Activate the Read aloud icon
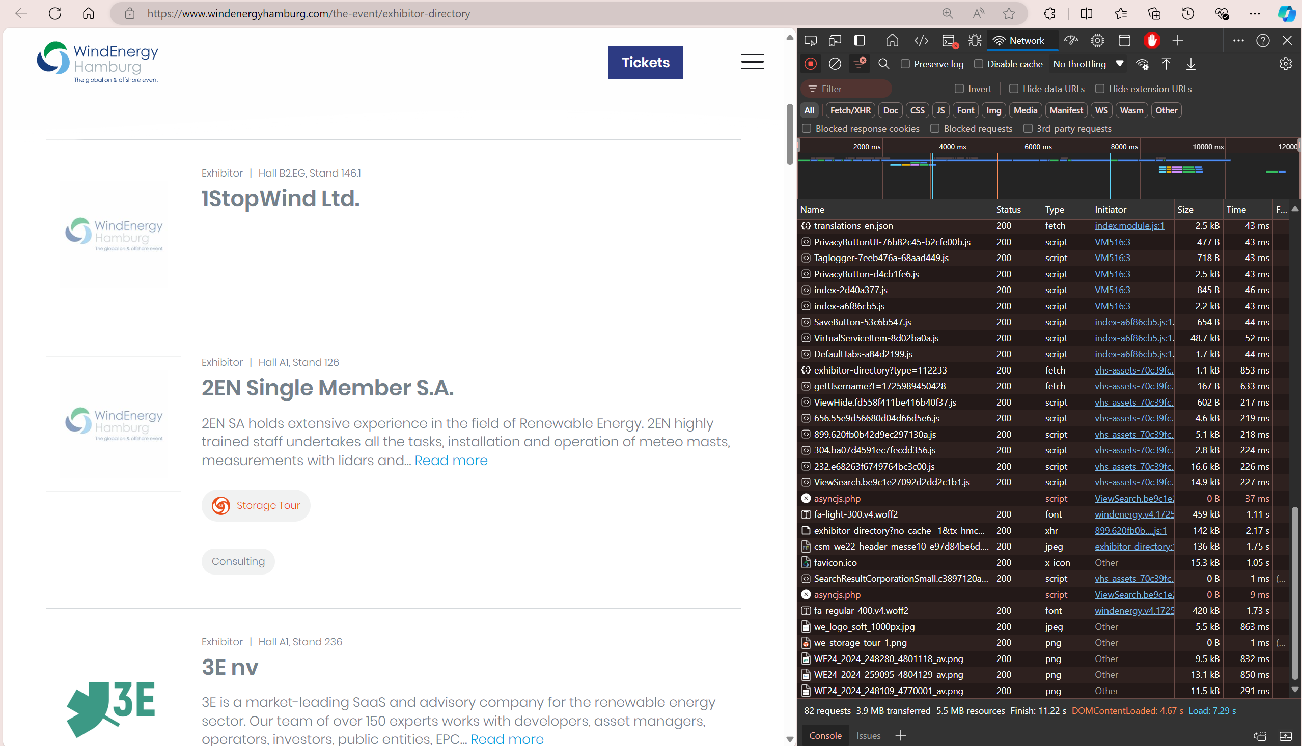 pos(978,13)
